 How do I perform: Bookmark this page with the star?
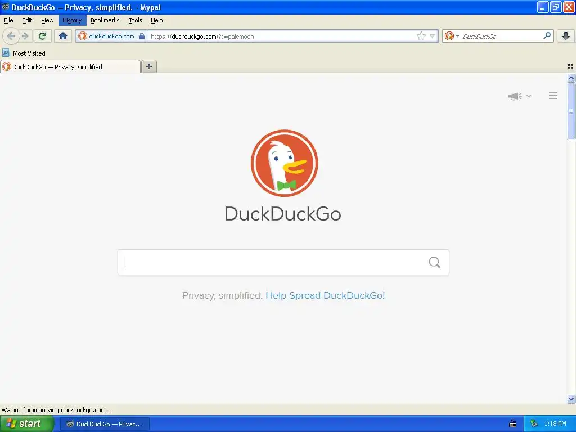pyautogui.click(x=421, y=36)
